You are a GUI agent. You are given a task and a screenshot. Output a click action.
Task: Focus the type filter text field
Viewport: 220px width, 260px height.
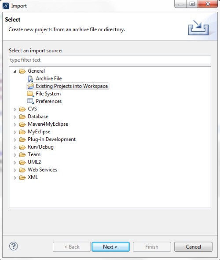(x=110, y=60)
